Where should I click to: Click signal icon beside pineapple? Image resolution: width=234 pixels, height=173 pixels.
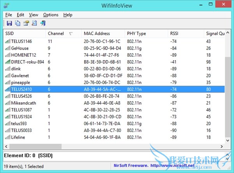point(8,82)
